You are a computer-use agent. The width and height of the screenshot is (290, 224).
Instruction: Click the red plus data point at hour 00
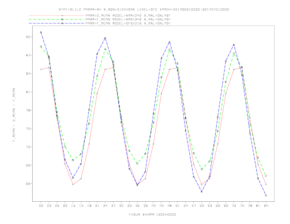41,70
